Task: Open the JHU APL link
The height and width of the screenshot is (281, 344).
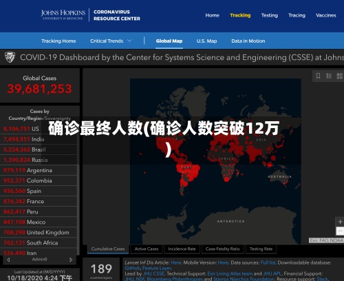Action: pos(272,273)
